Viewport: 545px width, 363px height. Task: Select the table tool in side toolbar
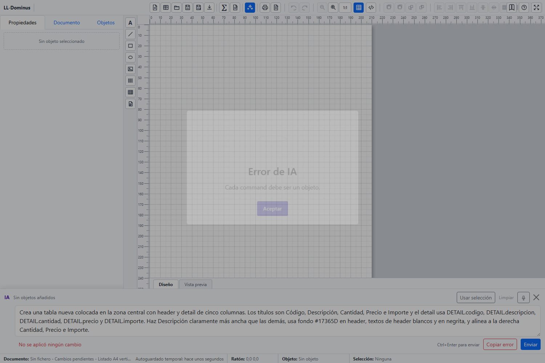130,92
